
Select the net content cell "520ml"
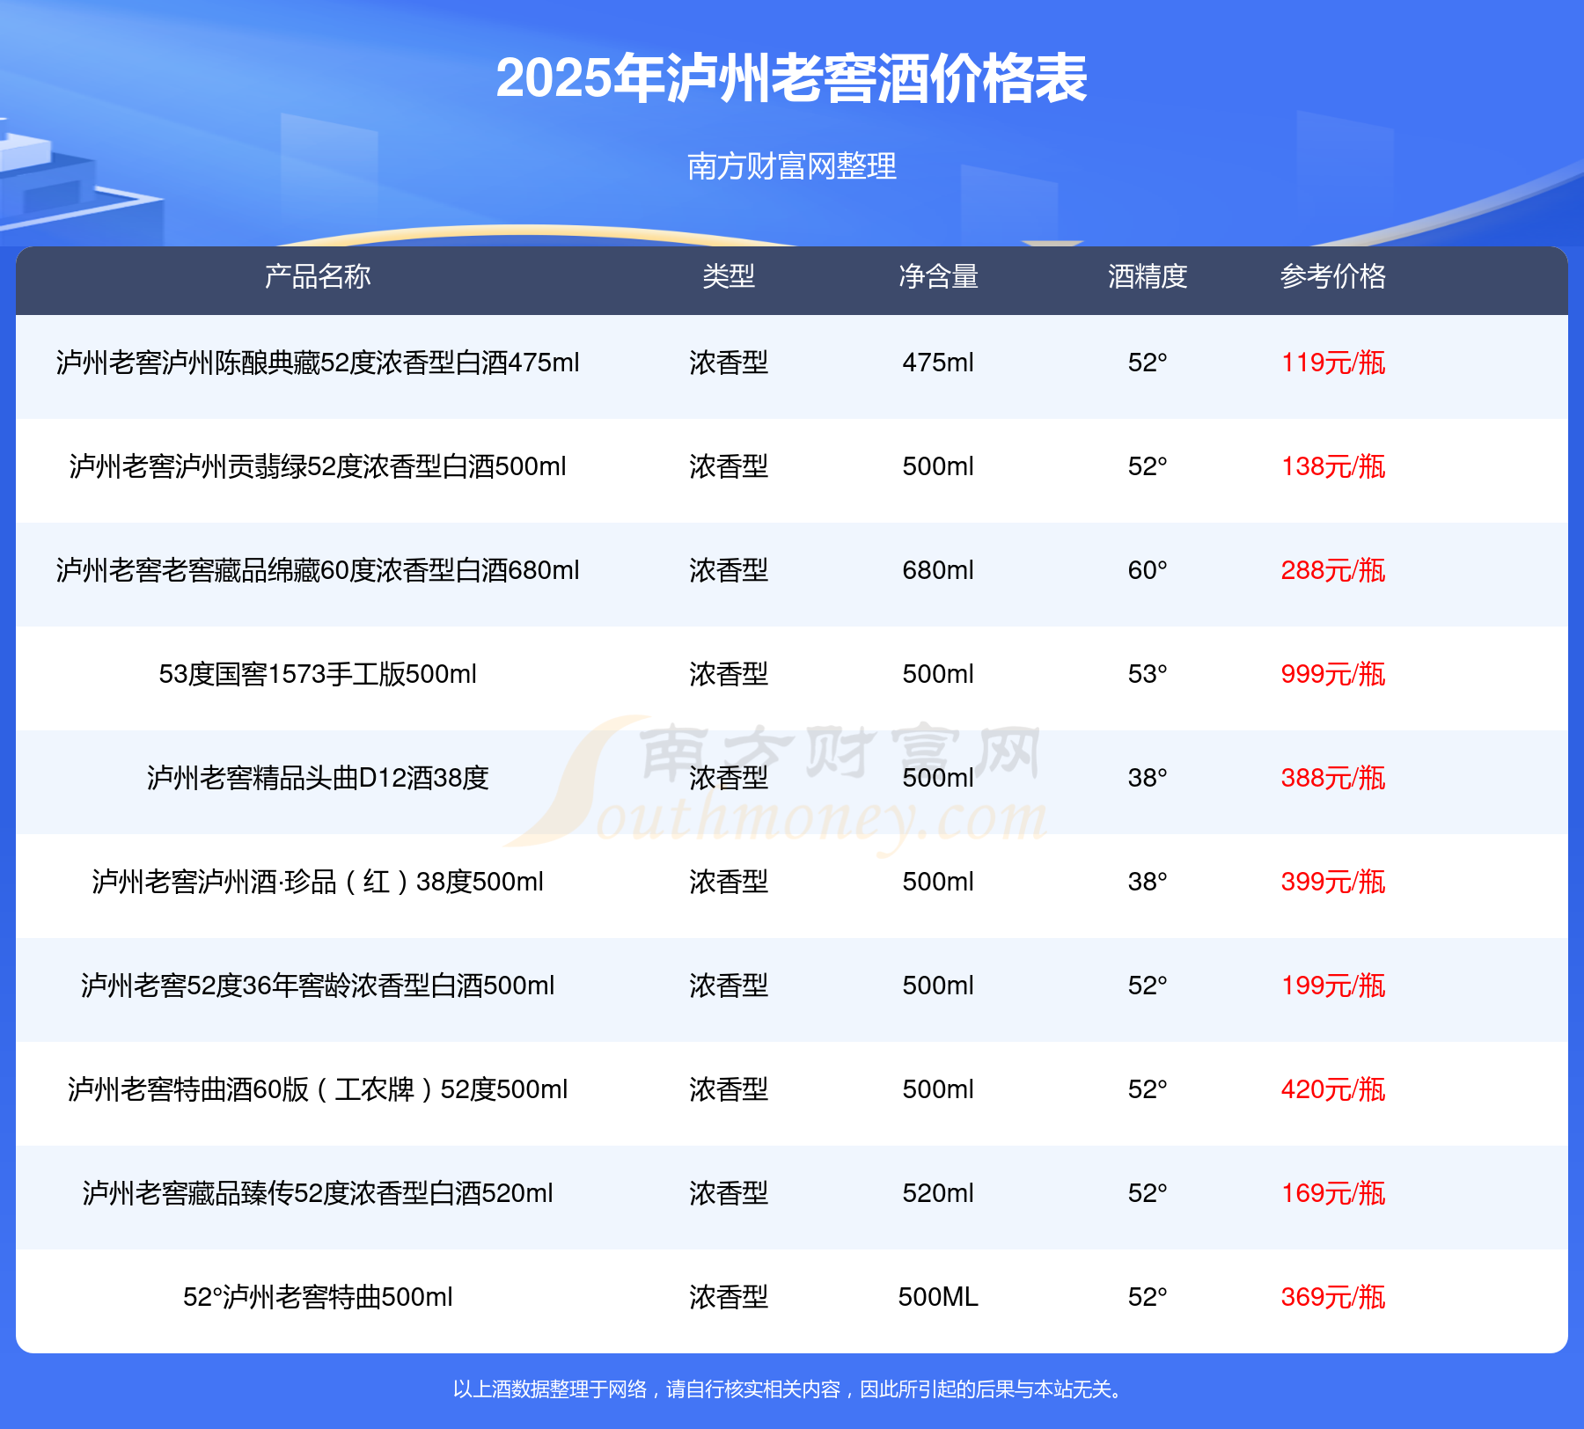938,1193
